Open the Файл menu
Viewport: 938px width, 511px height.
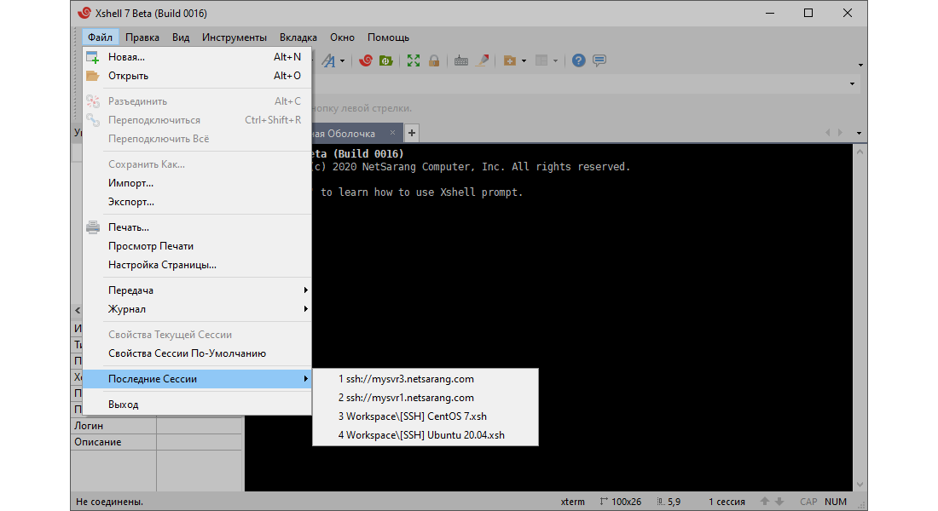100,37
